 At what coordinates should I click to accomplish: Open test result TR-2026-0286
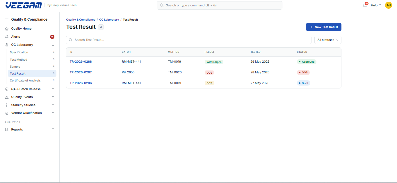coord(81,83)
